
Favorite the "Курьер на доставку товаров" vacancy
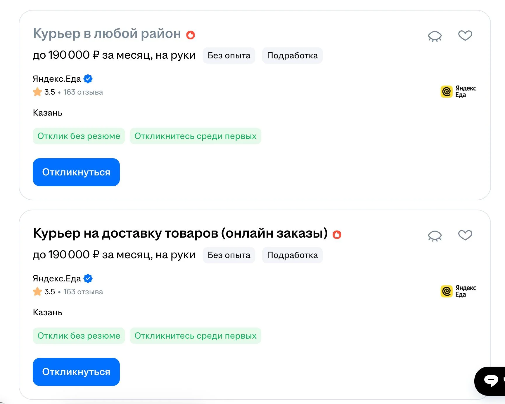click(x=465, y=235)
